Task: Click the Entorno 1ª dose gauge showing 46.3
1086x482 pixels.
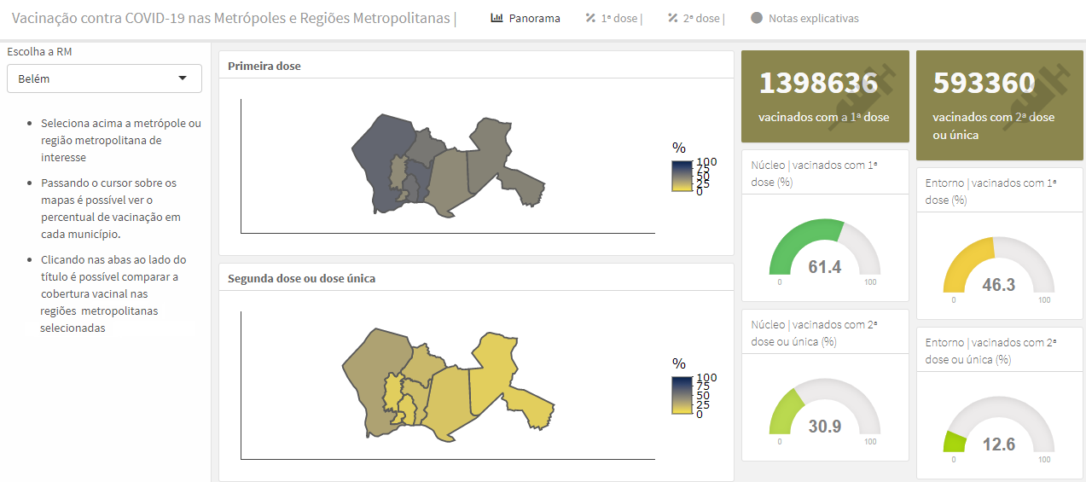Action: click(998, 266)
